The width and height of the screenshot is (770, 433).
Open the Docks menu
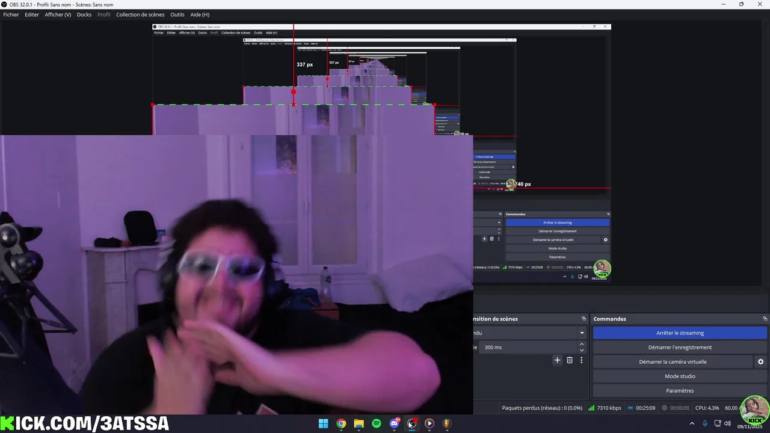[84, 14]
